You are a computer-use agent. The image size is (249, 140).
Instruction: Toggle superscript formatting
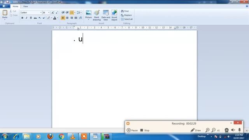(44, 18)
